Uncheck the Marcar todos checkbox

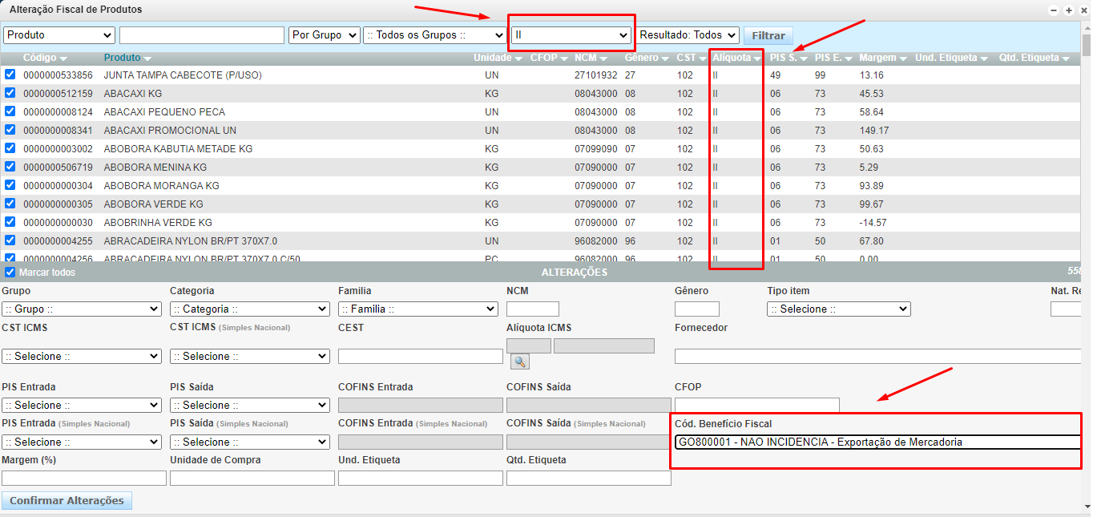click(10, 273)
